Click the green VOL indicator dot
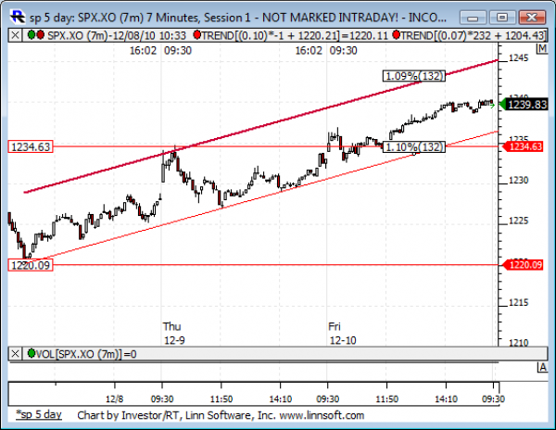The image size is (556, 430). (32, 353)
